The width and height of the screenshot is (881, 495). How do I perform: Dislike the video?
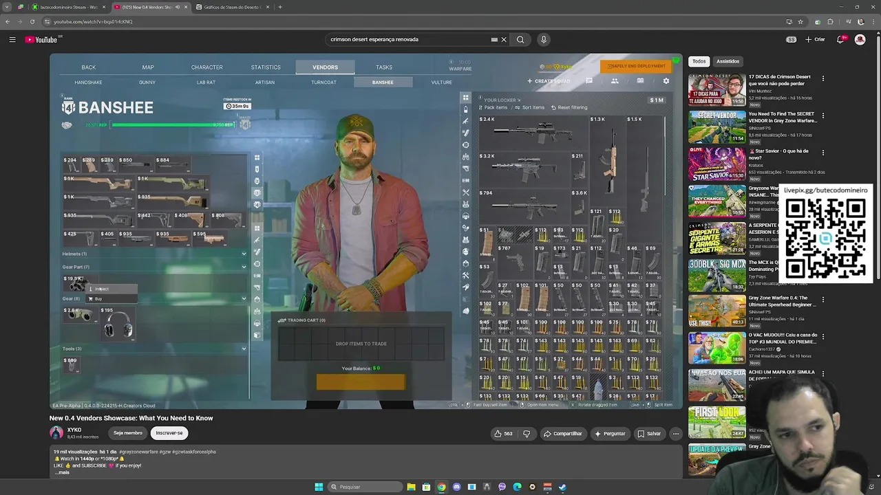point(527,434)
